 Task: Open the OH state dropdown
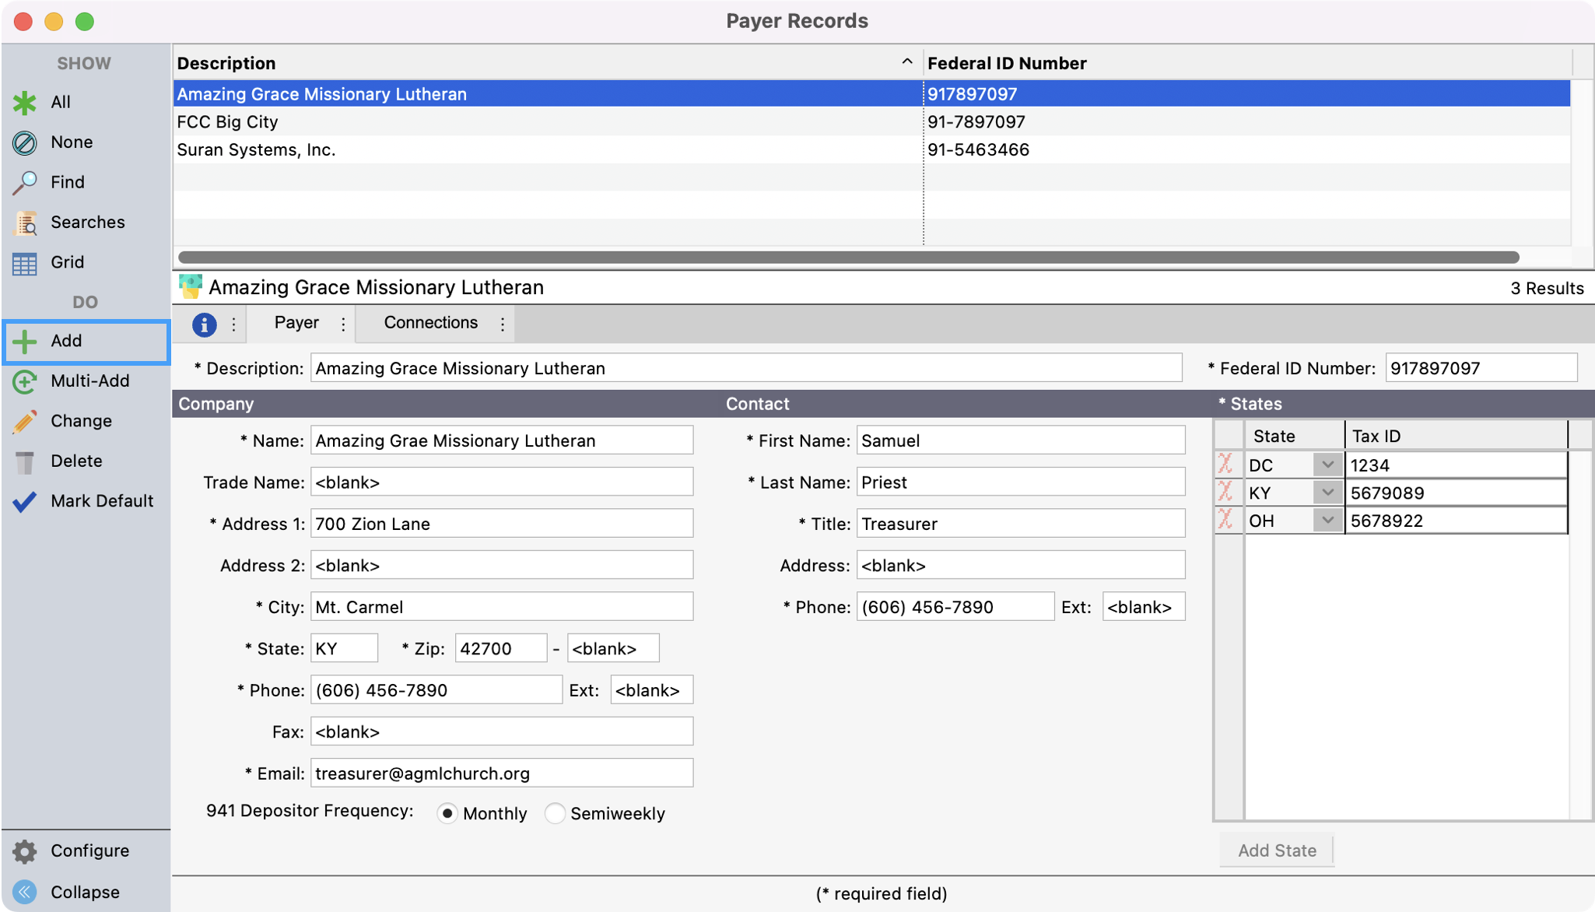pyautogui.click(x=1327, y=521)
